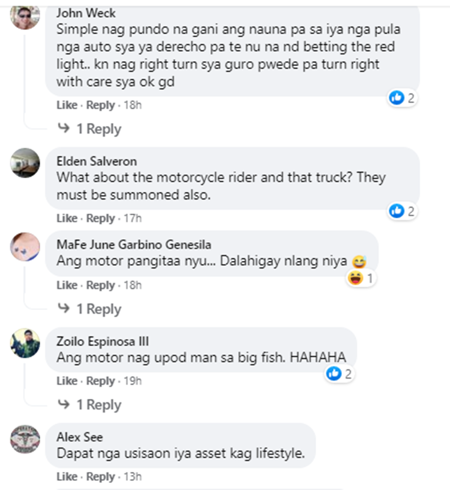Click John Weck's profile avatar
The height and width of the screenshot is (490, 450).
26,16
